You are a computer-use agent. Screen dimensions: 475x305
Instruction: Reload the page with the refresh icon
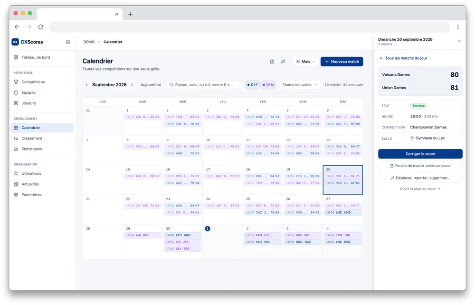41,27
